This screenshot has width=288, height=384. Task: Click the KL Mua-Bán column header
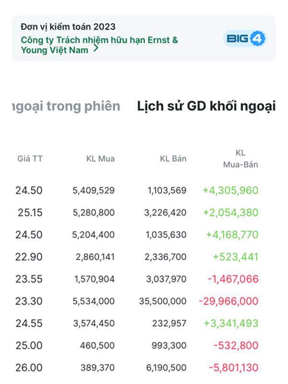[240, 159]
